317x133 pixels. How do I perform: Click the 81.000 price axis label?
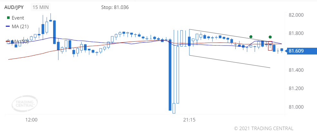(296, 107)
